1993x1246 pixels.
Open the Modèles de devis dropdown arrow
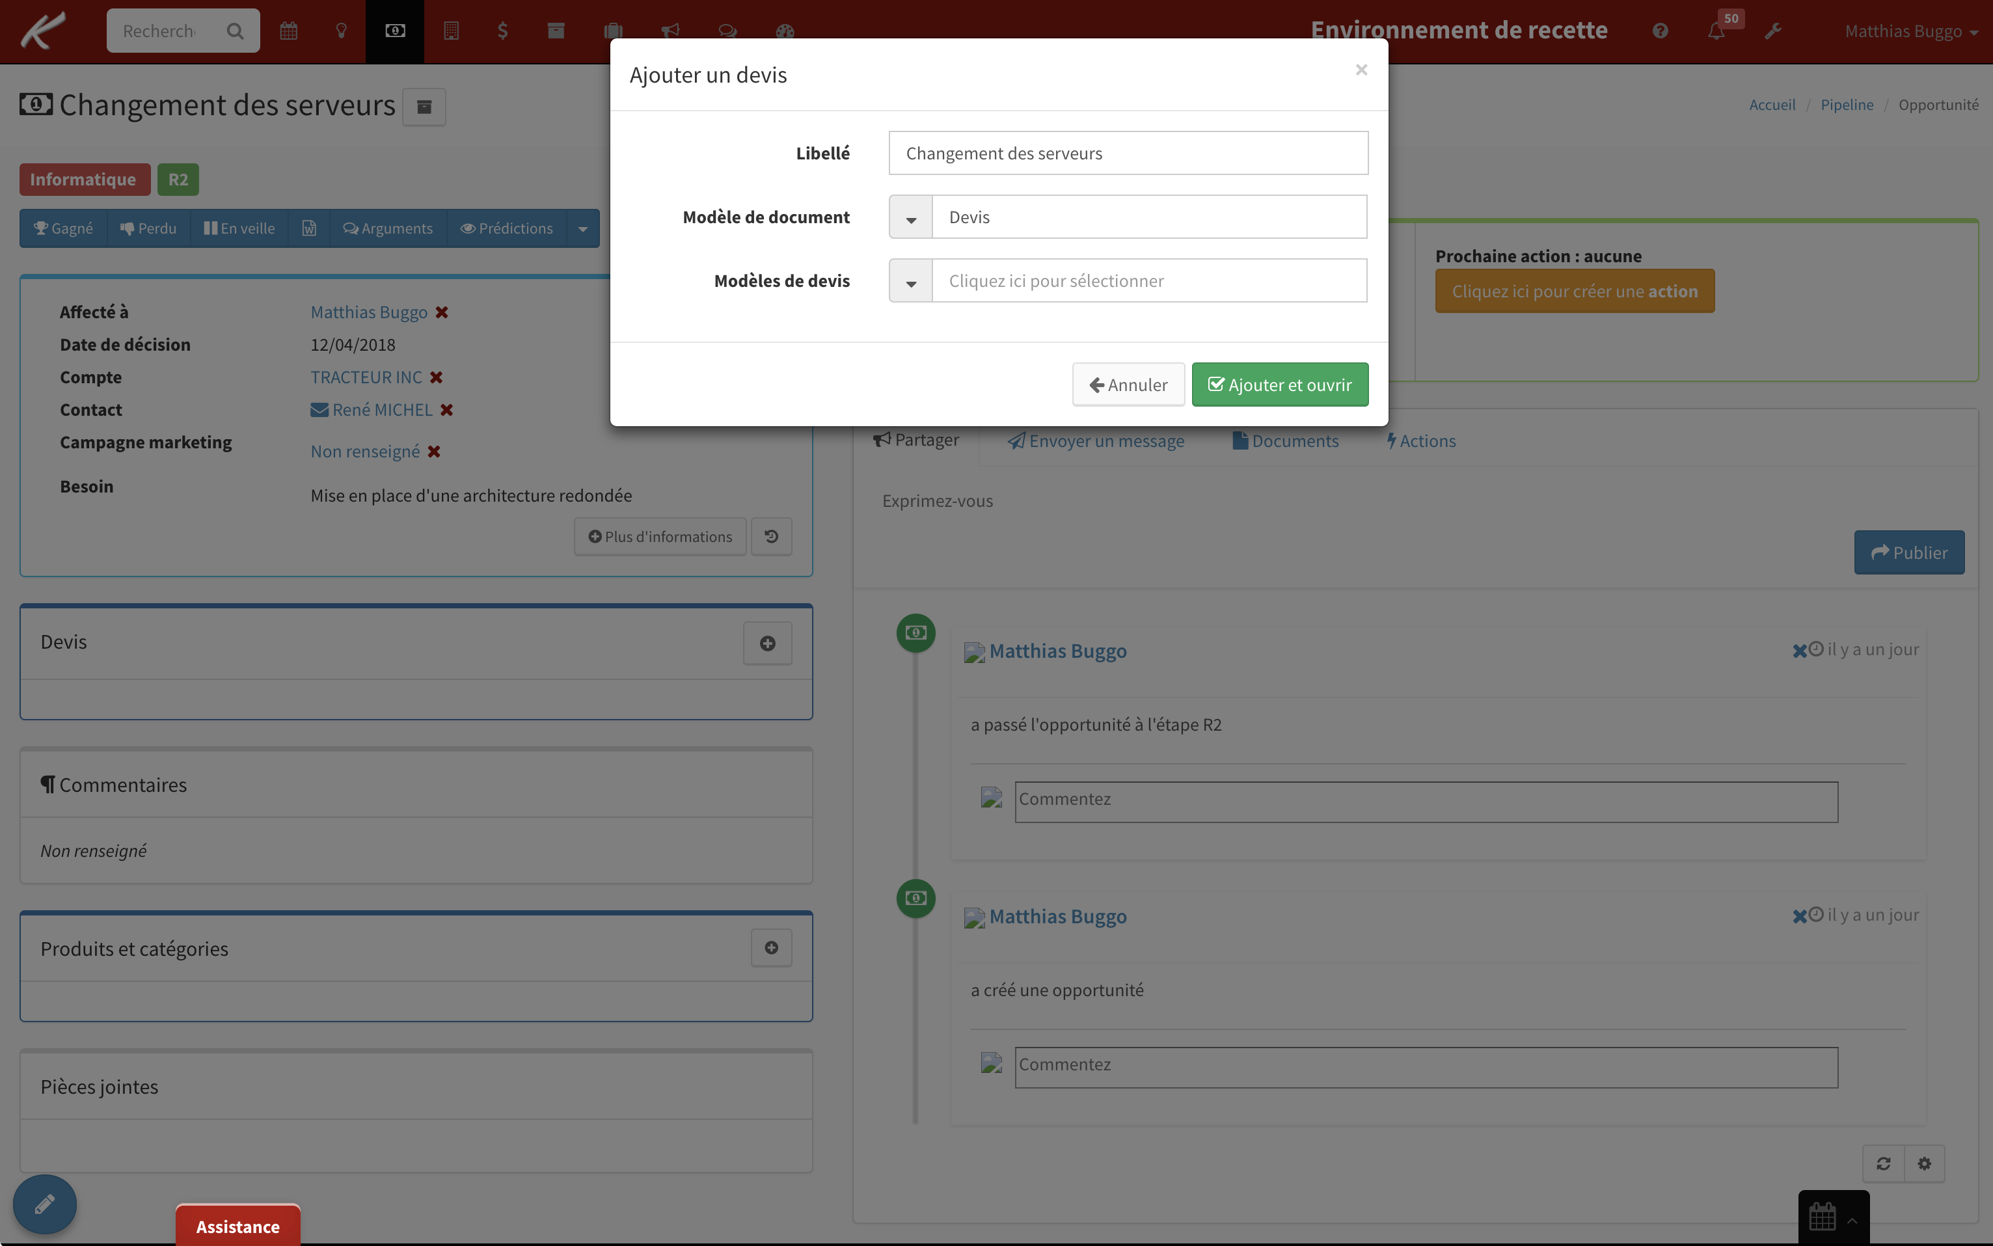tap(910, 282)
